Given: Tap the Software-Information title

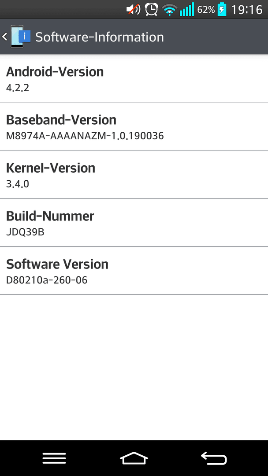Looking at the screenshot, I should click(100, 37).
